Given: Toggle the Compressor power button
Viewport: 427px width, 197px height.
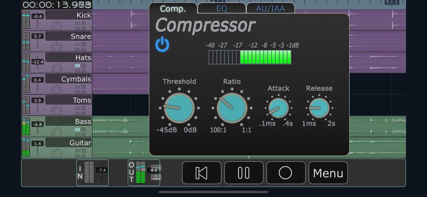Looking at the screenshot, I should [x=162, y=45].
